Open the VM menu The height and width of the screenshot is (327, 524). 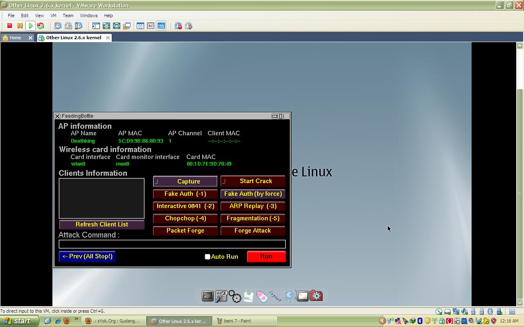pos(53,16)
